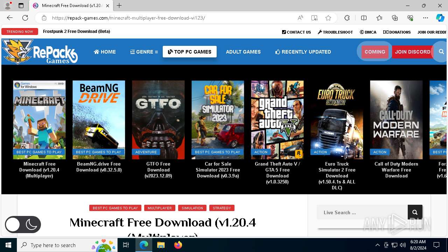Click the Live Search submit magnifier button
Viewport: 448px width, 252px height.
point(415,212)
